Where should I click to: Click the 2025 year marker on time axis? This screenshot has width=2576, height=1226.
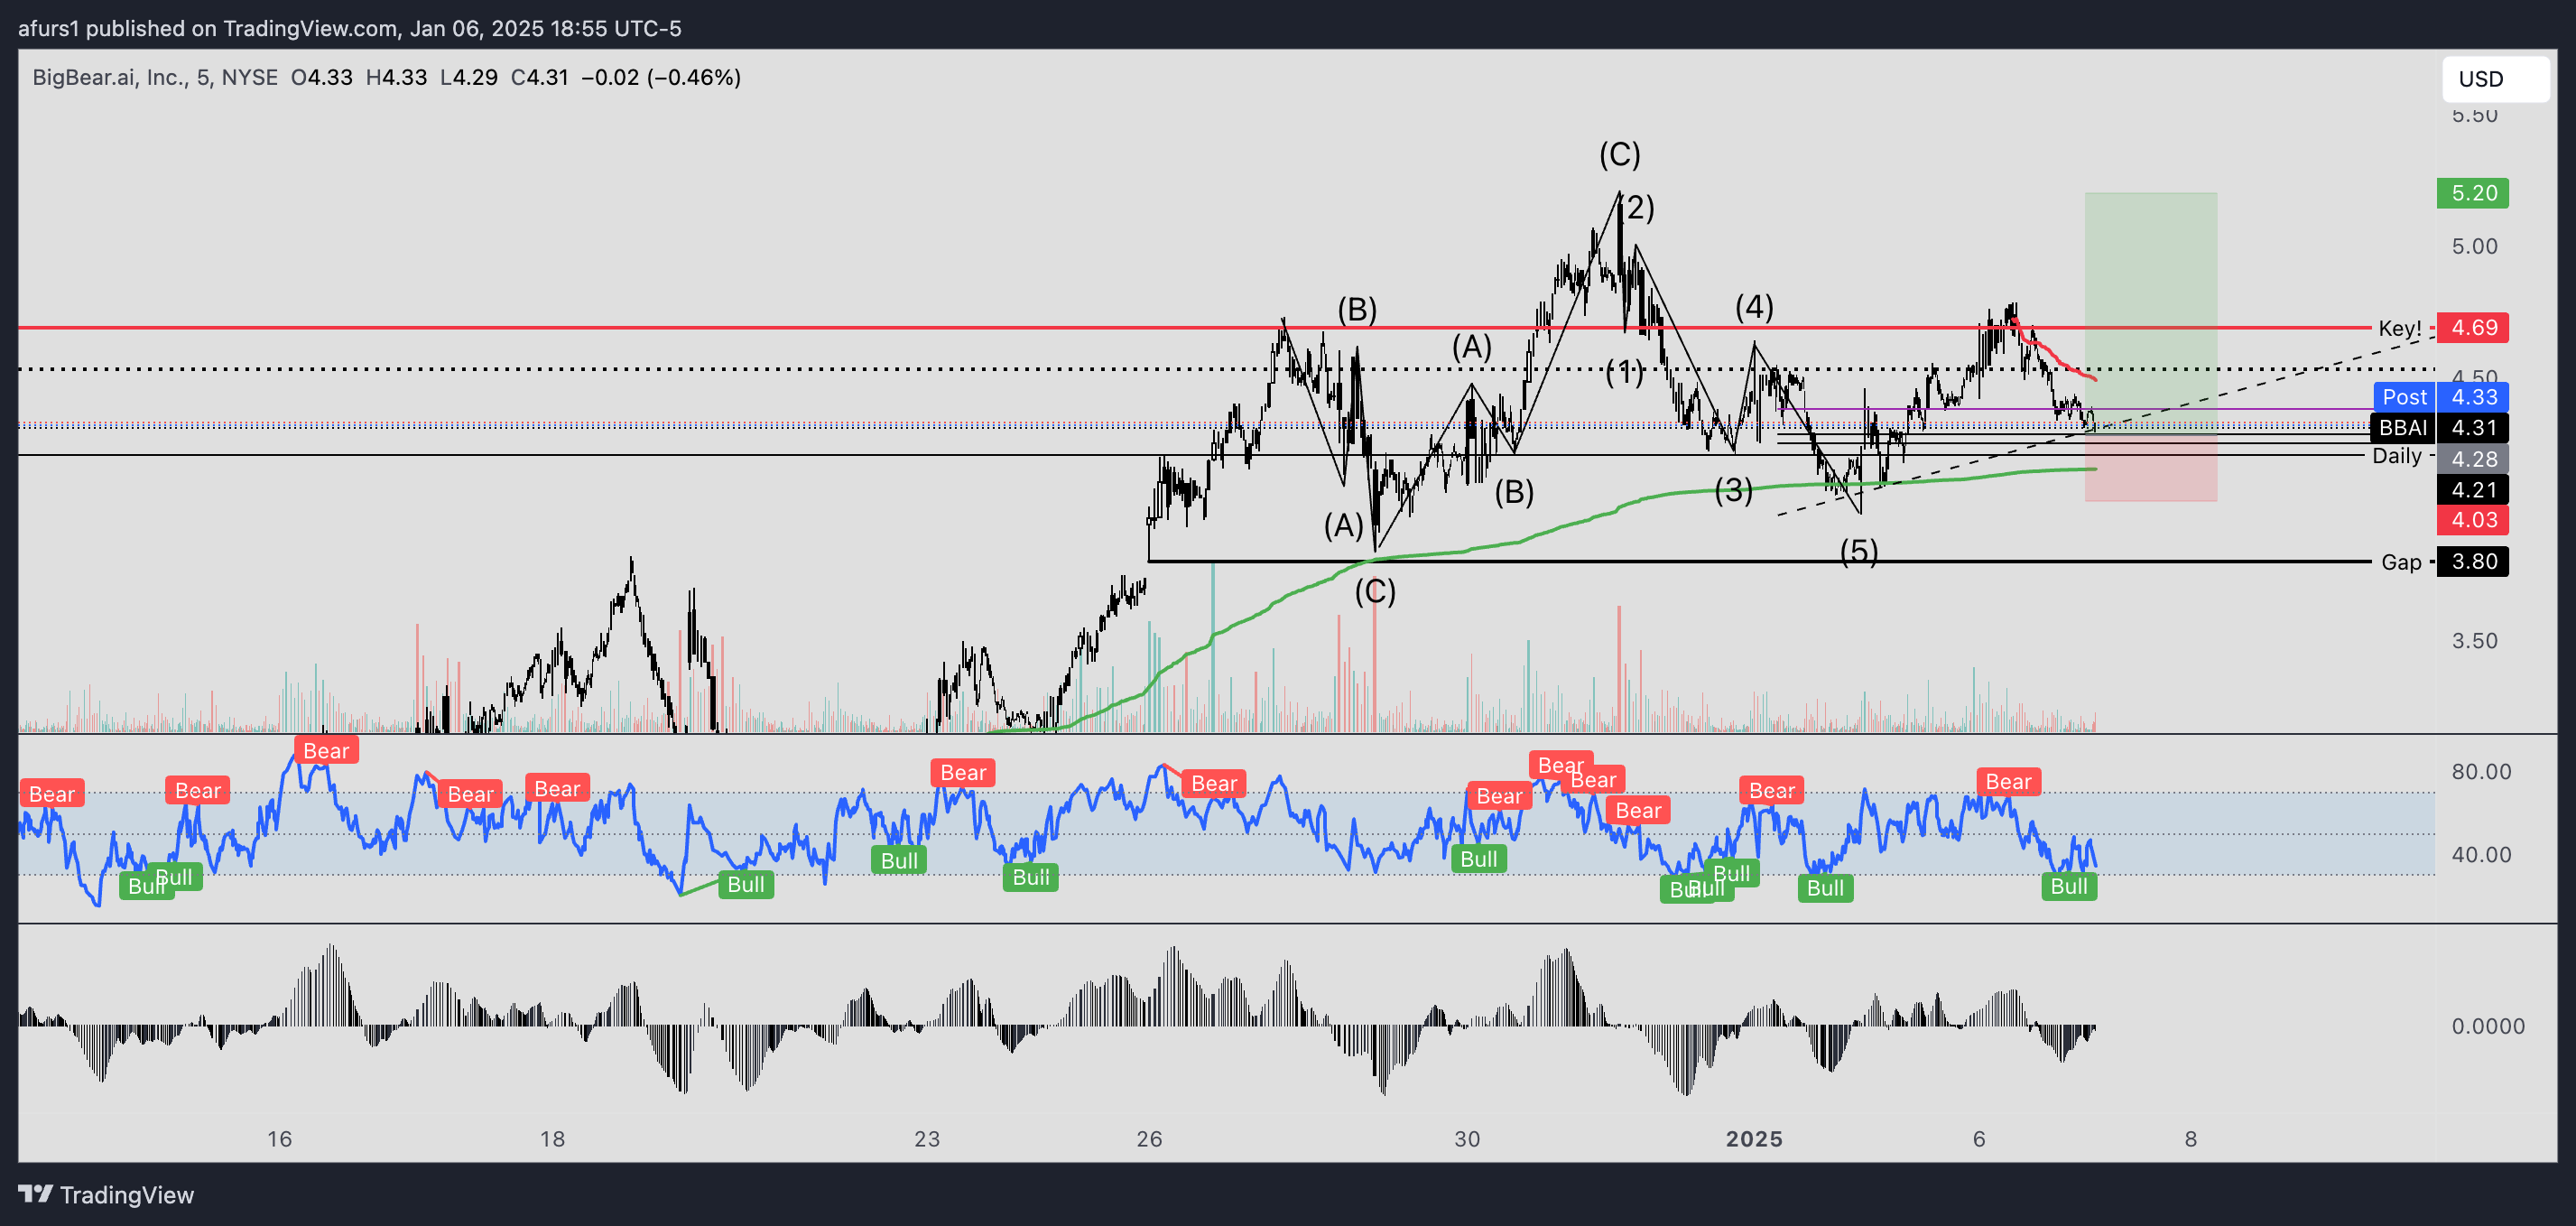click(1754, 1139)
